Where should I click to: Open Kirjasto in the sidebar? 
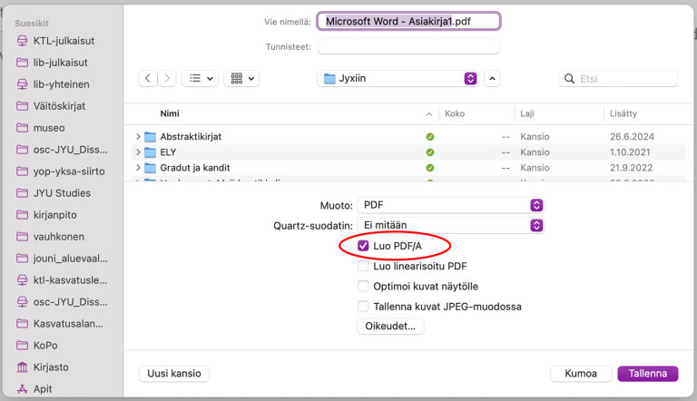coord(52,367)
